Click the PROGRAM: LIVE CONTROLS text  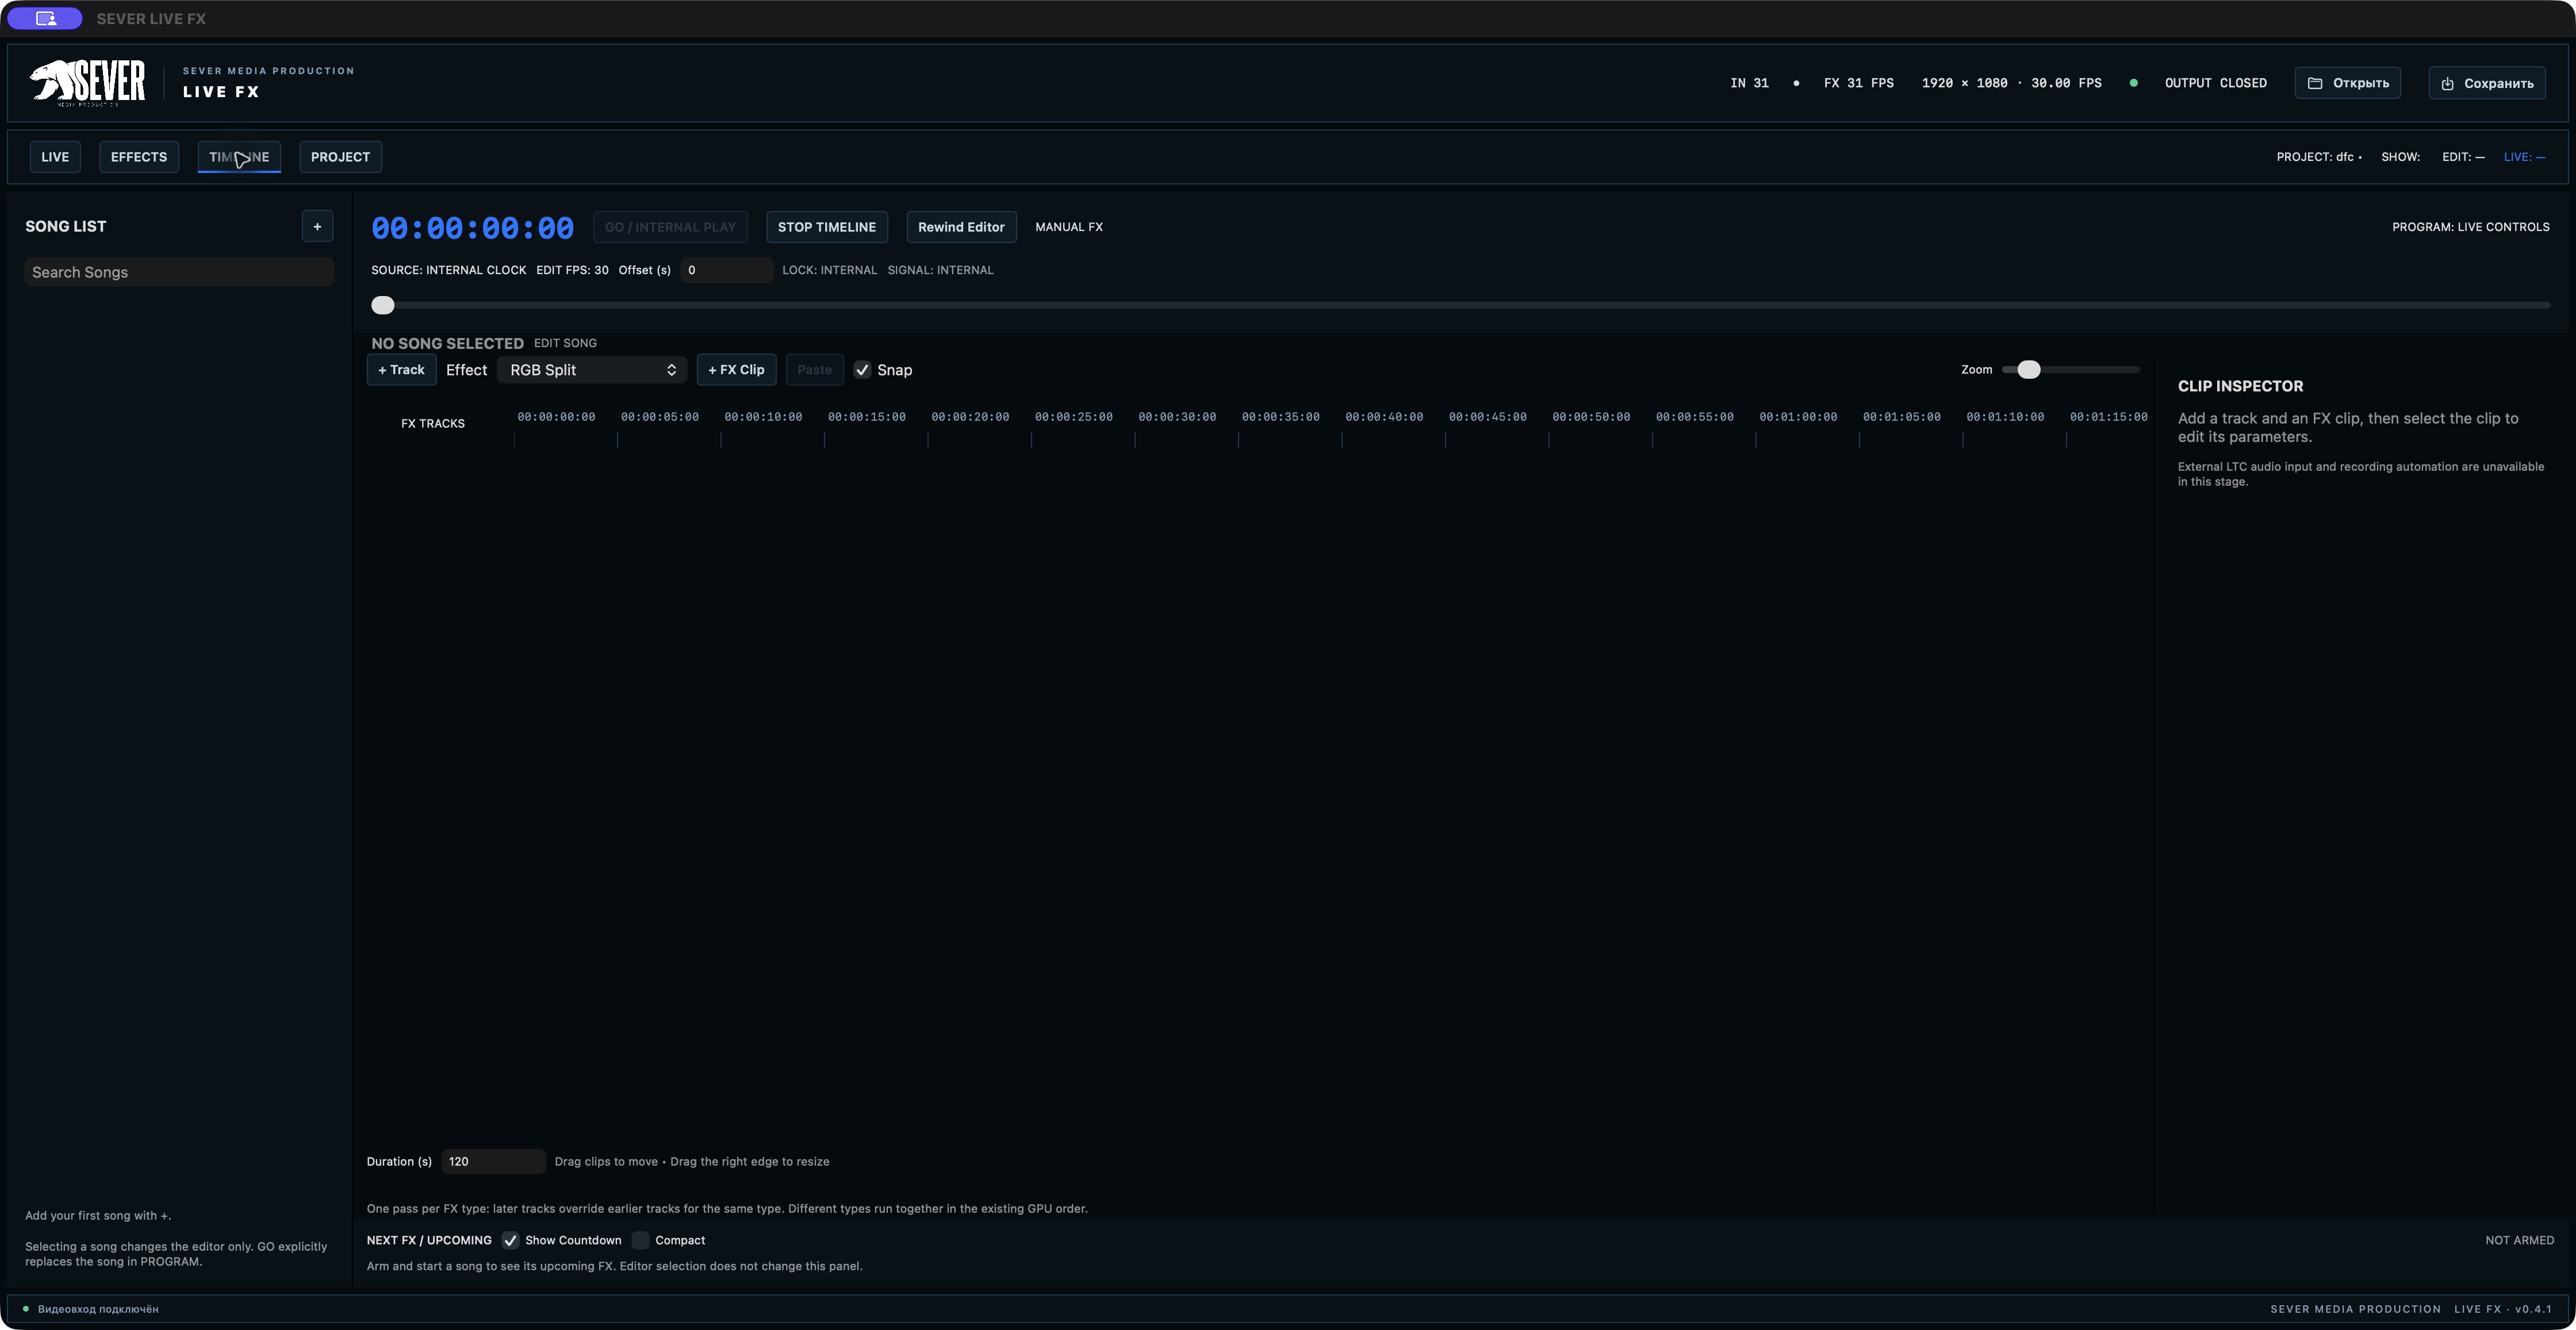2470,227
